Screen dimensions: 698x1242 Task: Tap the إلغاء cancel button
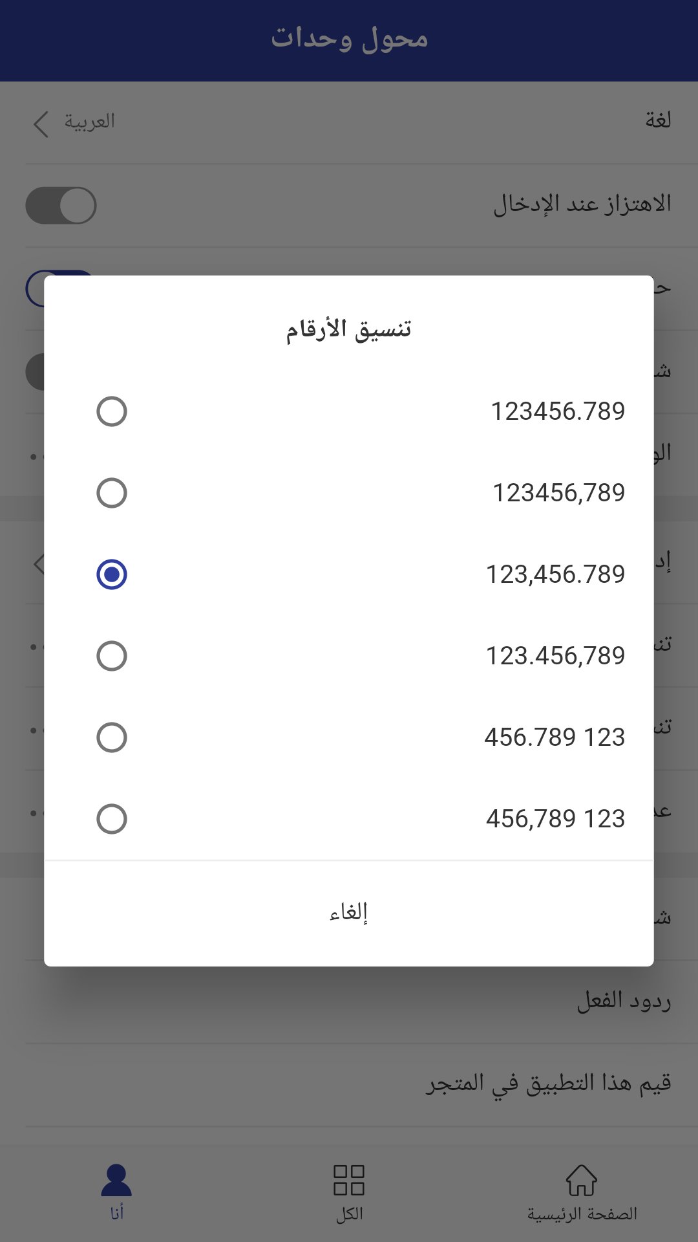pos(349,913)
